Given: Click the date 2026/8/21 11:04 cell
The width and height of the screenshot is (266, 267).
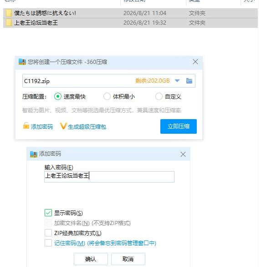Looking at the screenshot, I should (145, 13).
